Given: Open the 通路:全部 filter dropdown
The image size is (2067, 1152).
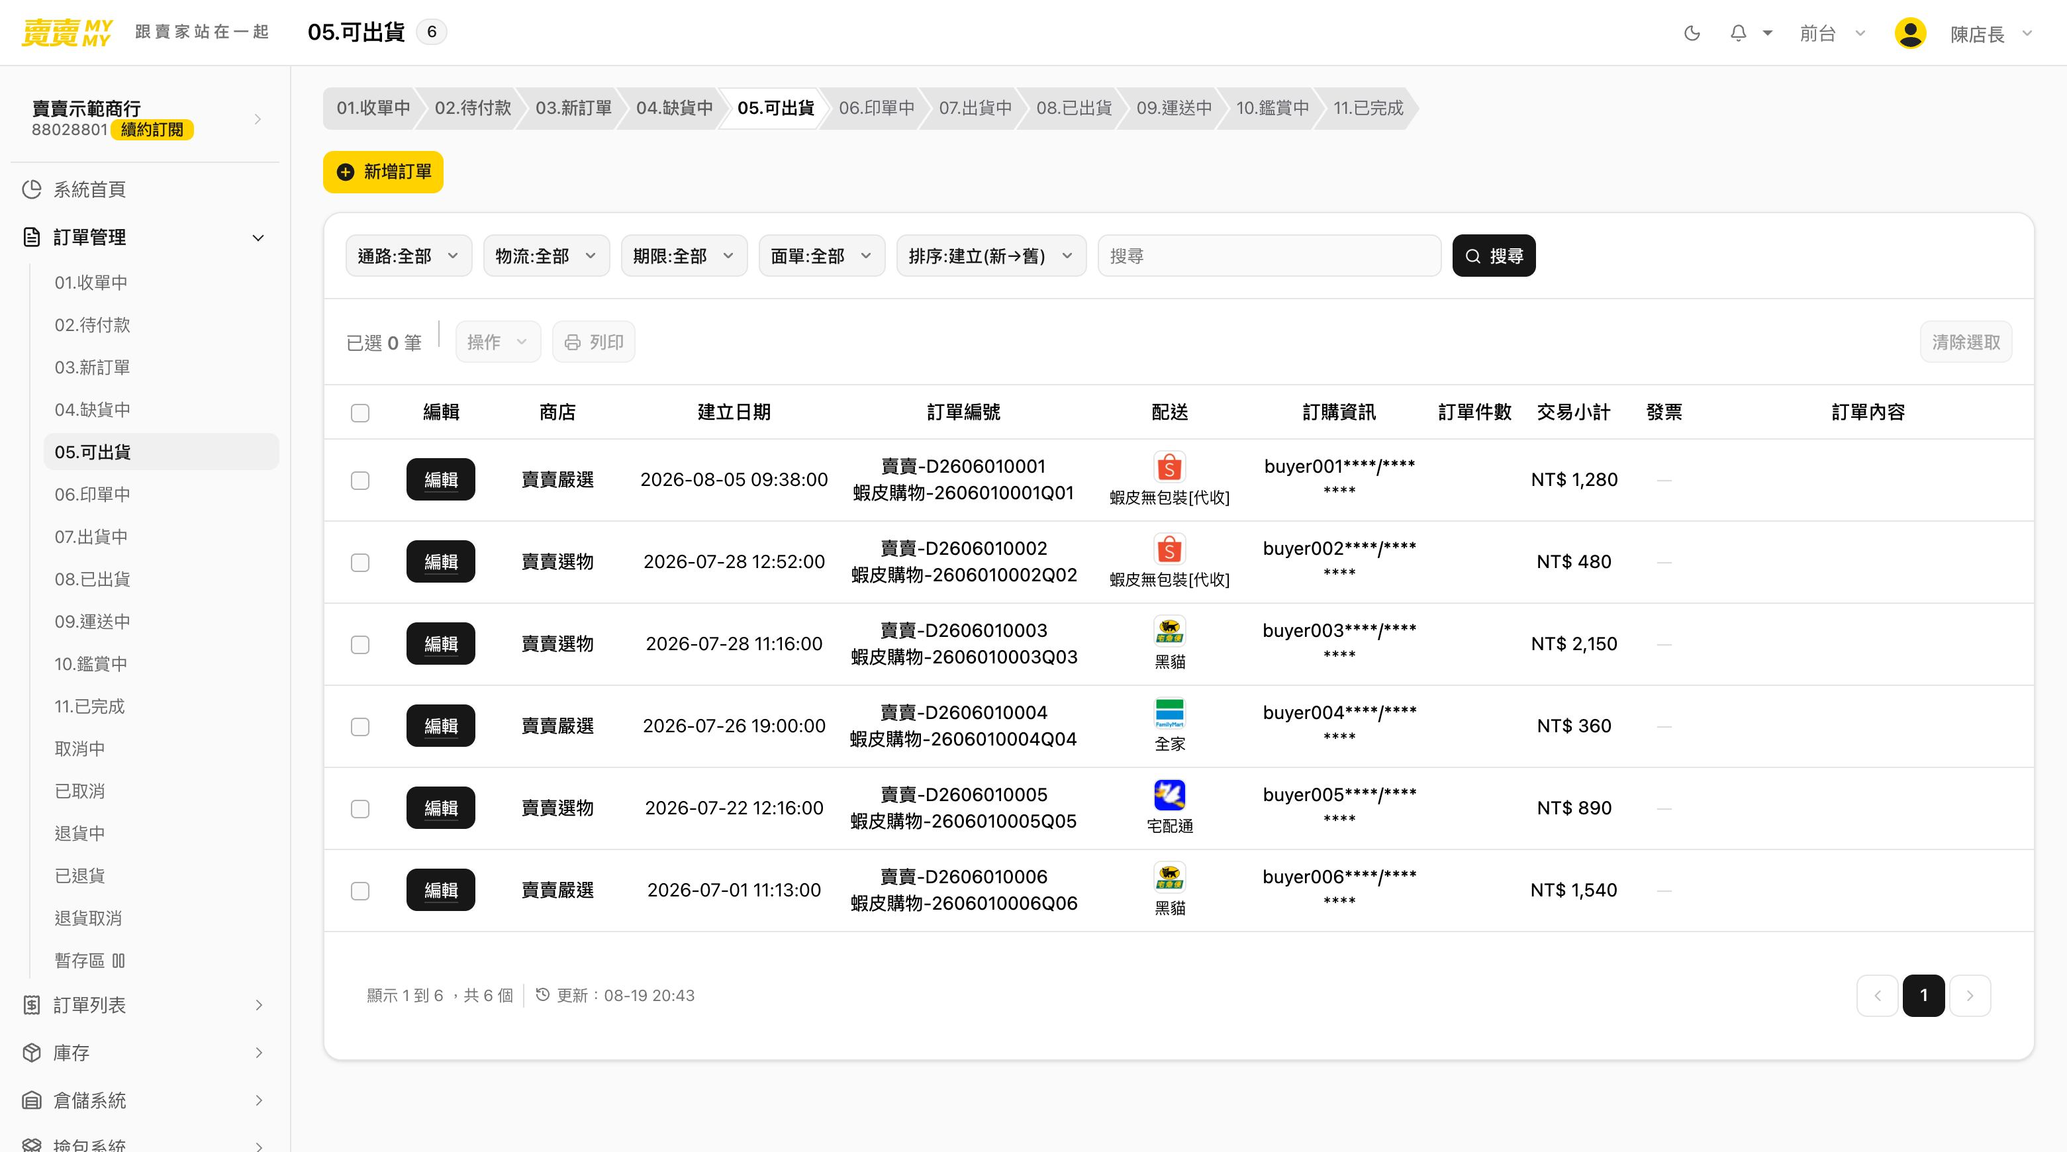Looking at the screenshot, I should tap(409, 256).
